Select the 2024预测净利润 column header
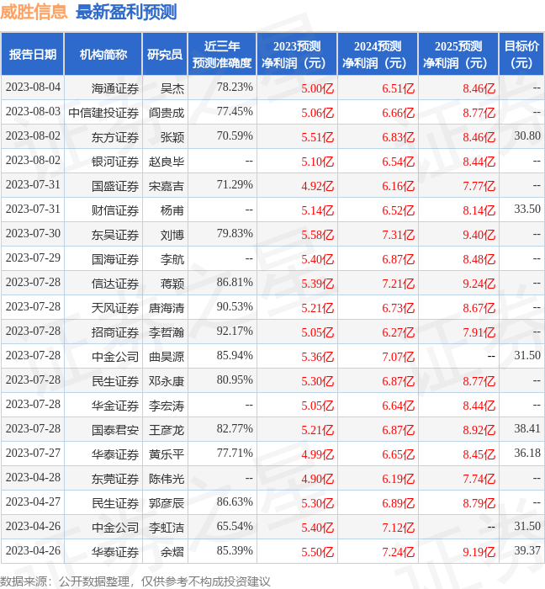The image size is (545, 589). click(x=378, y=54)
